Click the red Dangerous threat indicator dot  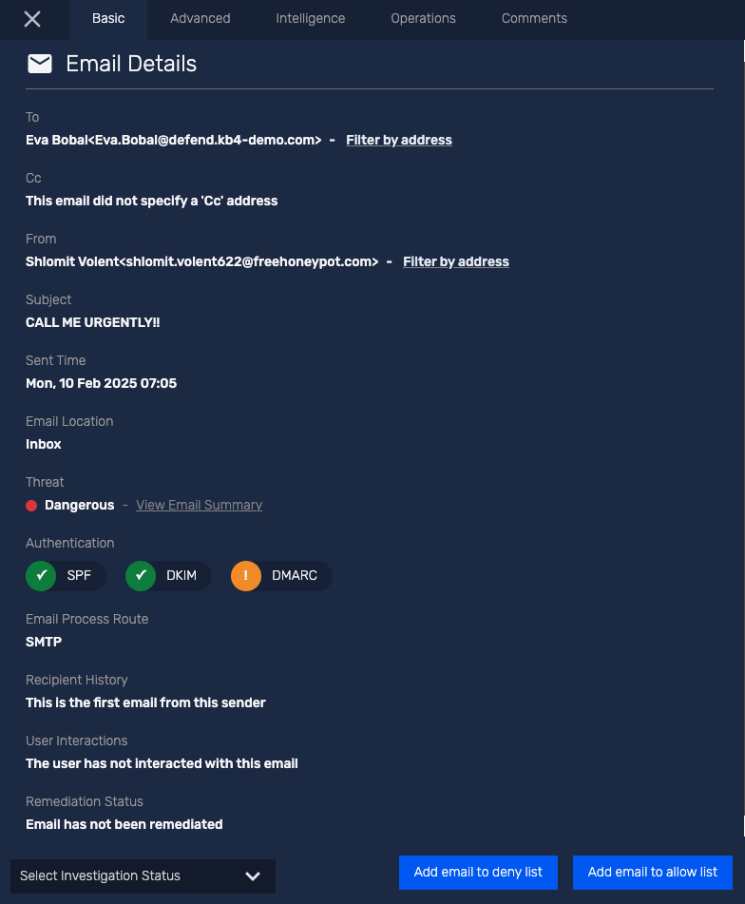(x=31, y=505)
